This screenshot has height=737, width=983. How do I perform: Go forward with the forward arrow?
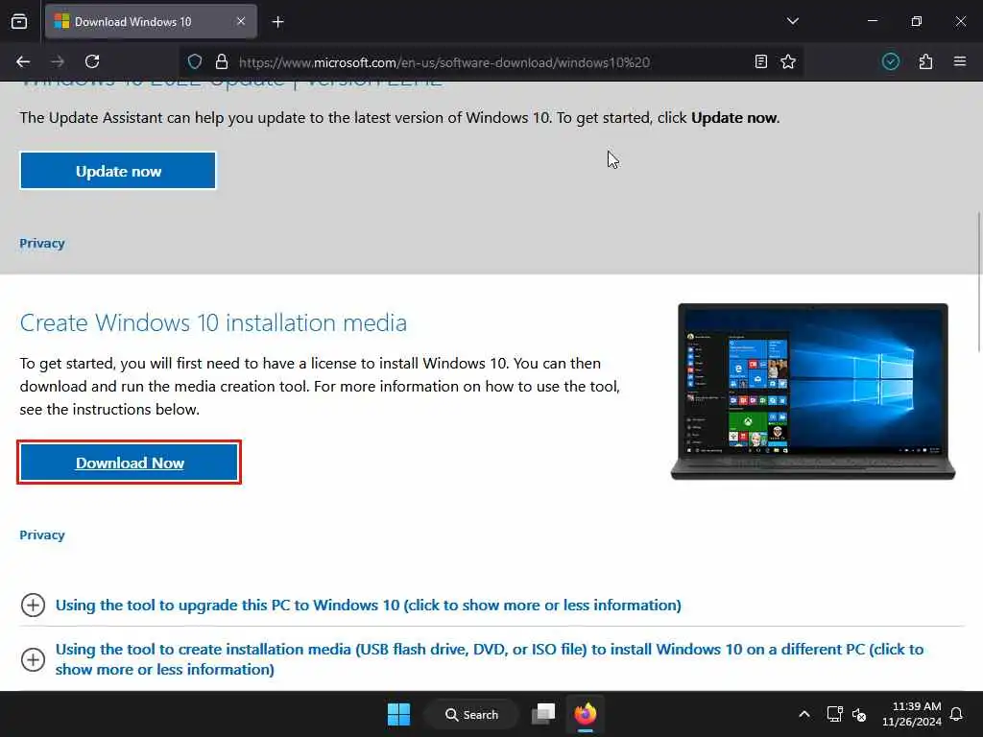(58, 61)
